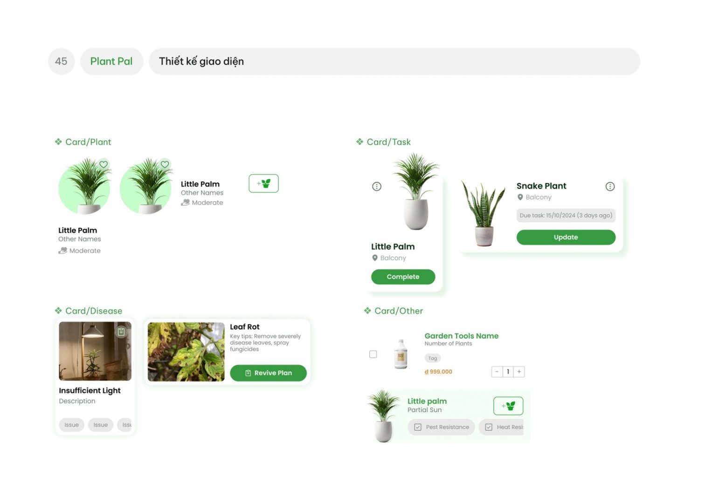Click Balcony location pin under Snake Plant
712x503 pixels.
(520, 197)
